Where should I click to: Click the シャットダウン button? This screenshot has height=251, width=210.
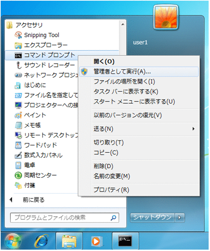point(152,218)
